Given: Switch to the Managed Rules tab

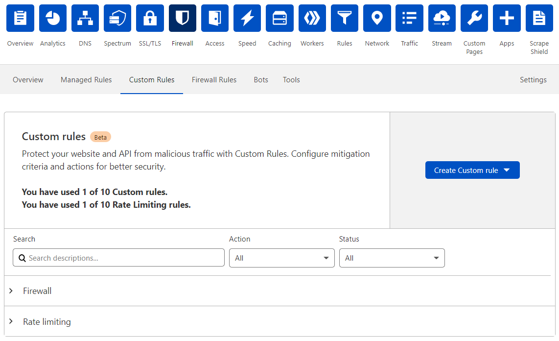Looking at the screenshot, I should pyautogui.click(x=86, y=79).
